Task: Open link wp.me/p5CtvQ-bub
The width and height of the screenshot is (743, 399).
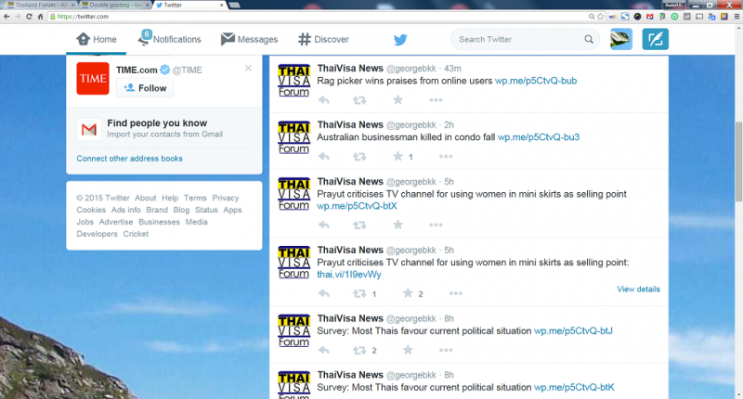Action: [536, 81]
